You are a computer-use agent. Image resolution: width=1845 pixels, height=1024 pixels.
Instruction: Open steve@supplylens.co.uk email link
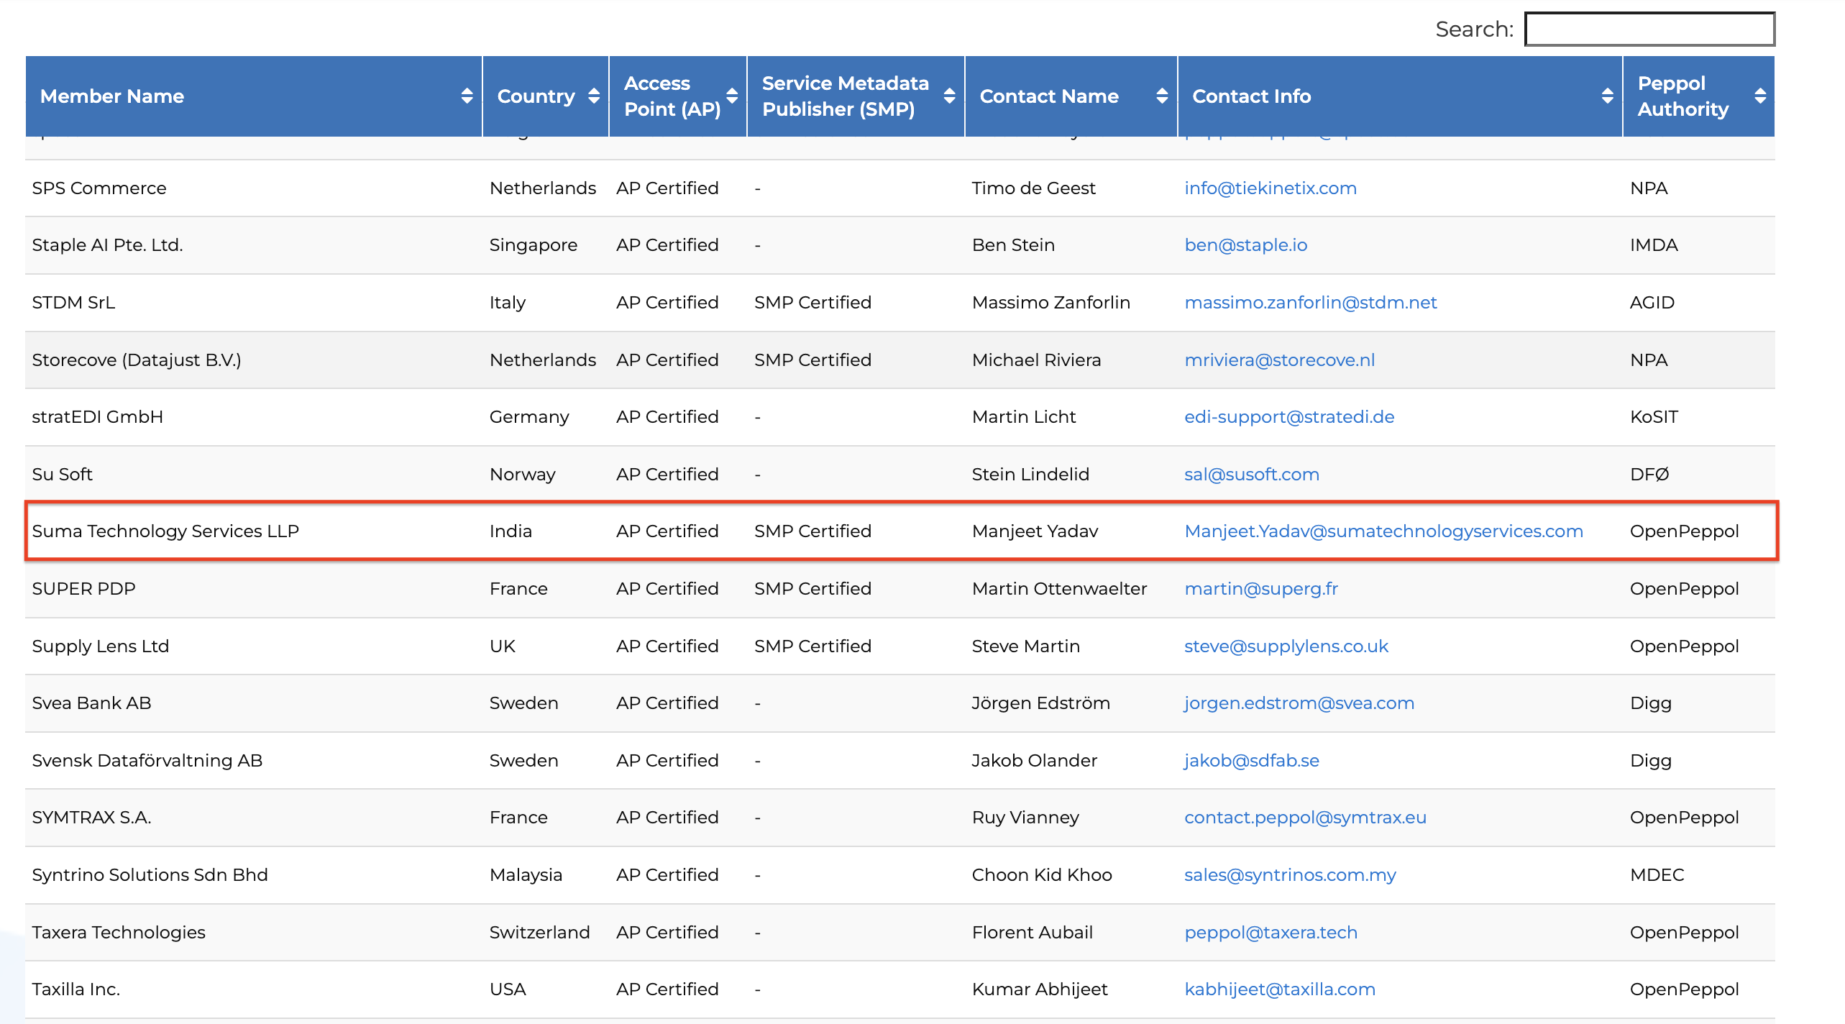1286,646
